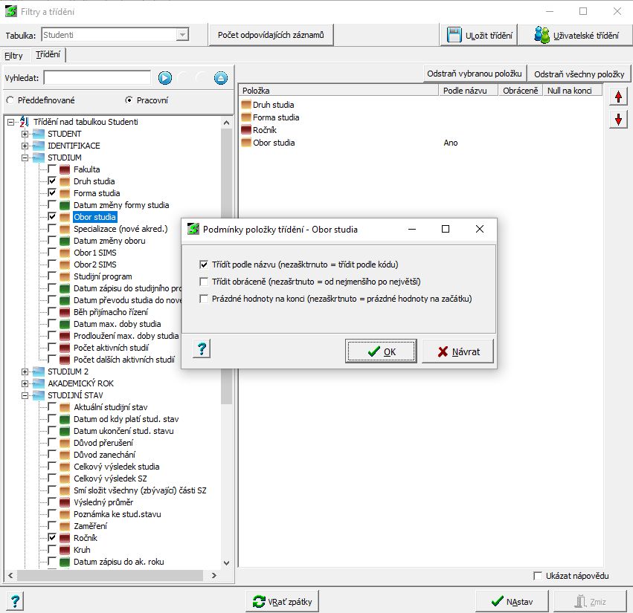Click the Návrat cancel button
This screenshot has width=633, height=613.
(457, 351)
